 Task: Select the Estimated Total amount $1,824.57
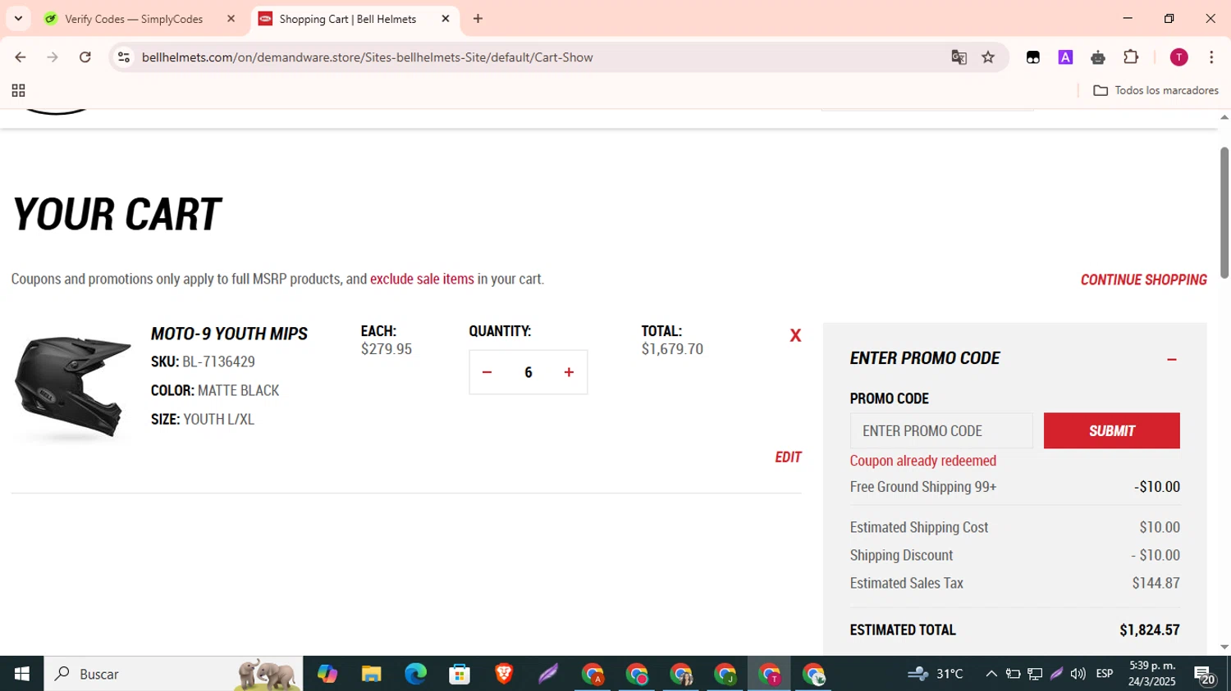click(1149, 630)
